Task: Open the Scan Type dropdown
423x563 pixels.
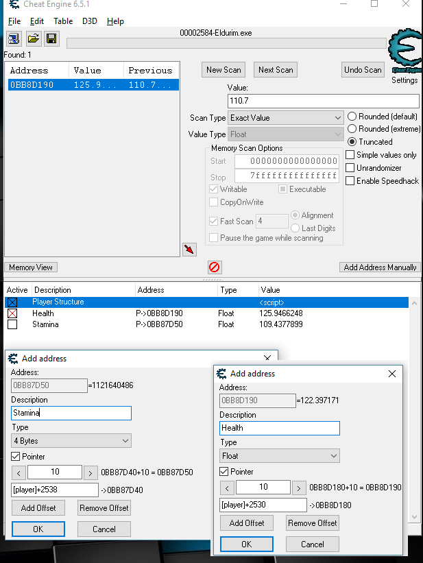Action: [285, 118]
